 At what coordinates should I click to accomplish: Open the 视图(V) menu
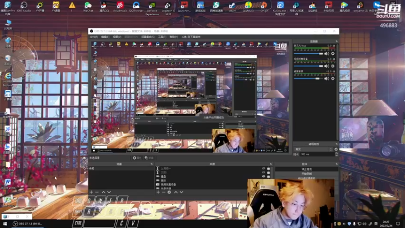[117, 37]
